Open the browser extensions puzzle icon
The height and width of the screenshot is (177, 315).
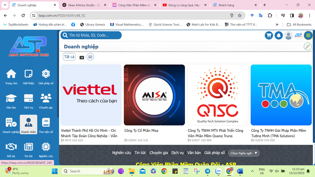270,15
